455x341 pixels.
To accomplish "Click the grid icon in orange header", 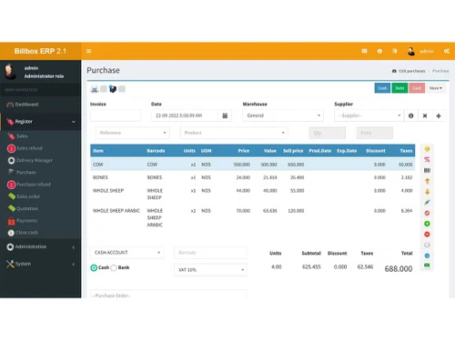I will 364,51.
